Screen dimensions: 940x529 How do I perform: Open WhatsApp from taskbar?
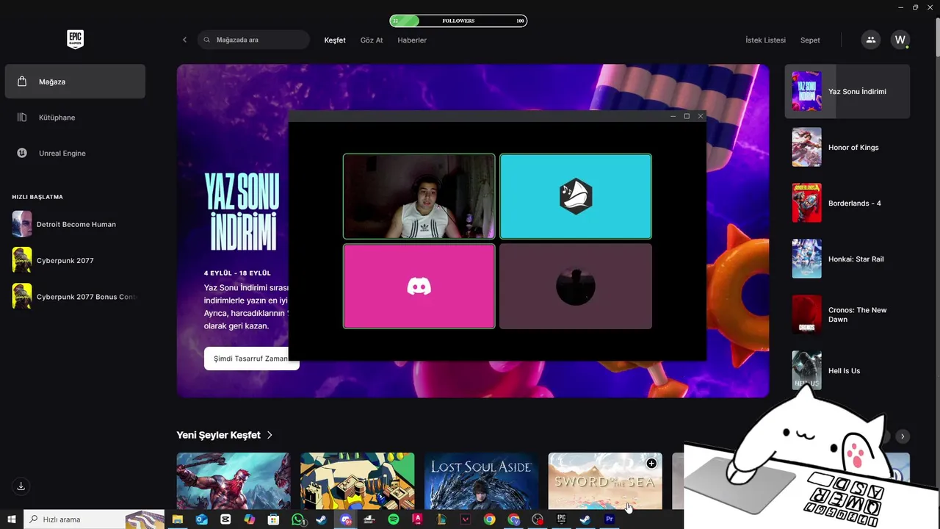pos(297,519)
